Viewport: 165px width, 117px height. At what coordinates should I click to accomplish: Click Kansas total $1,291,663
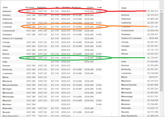coord(153,65)
